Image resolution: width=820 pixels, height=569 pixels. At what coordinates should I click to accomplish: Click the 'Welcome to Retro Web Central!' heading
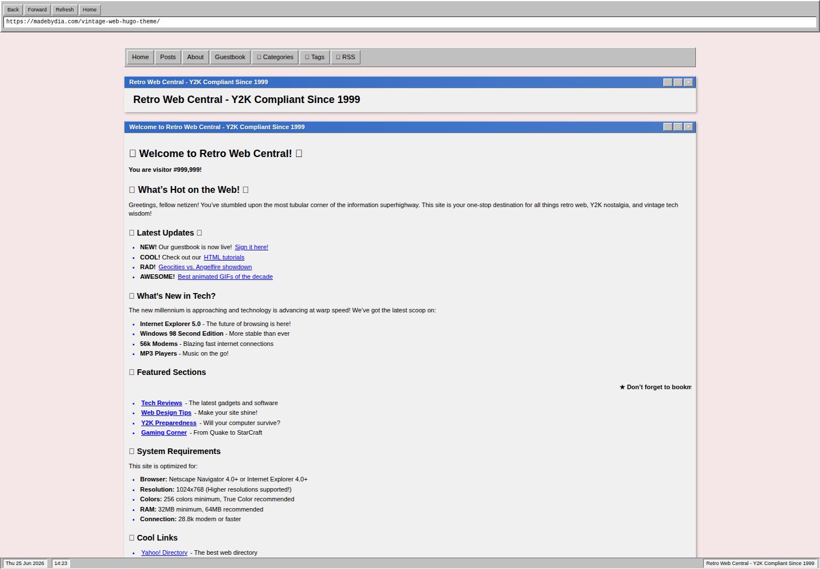click(x=216, y=154)
